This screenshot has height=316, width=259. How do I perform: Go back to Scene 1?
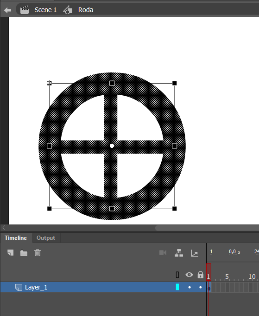(45, 10)
